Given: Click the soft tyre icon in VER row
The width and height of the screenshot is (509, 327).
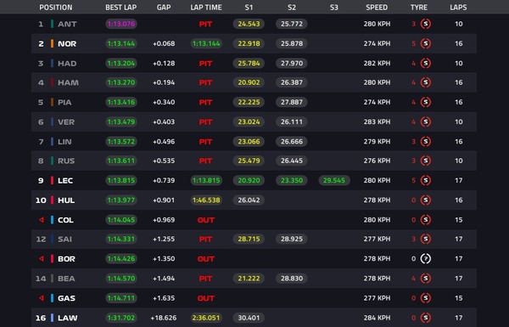Looking at the screenshot, I should [x=426, y=122].
